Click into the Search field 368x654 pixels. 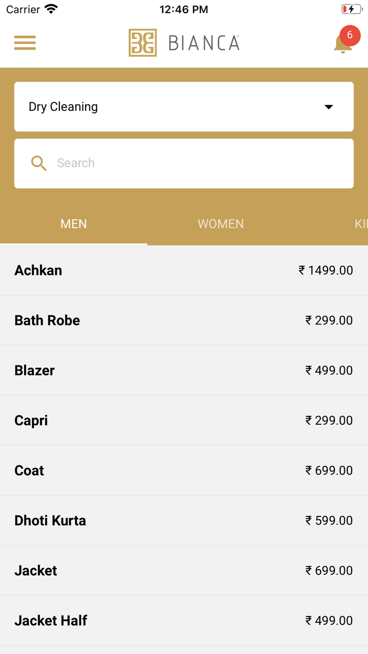(200, 163)
